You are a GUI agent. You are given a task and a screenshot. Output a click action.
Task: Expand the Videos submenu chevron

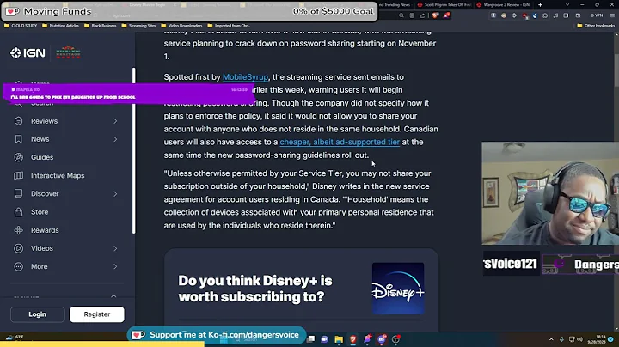pos(115,248)
